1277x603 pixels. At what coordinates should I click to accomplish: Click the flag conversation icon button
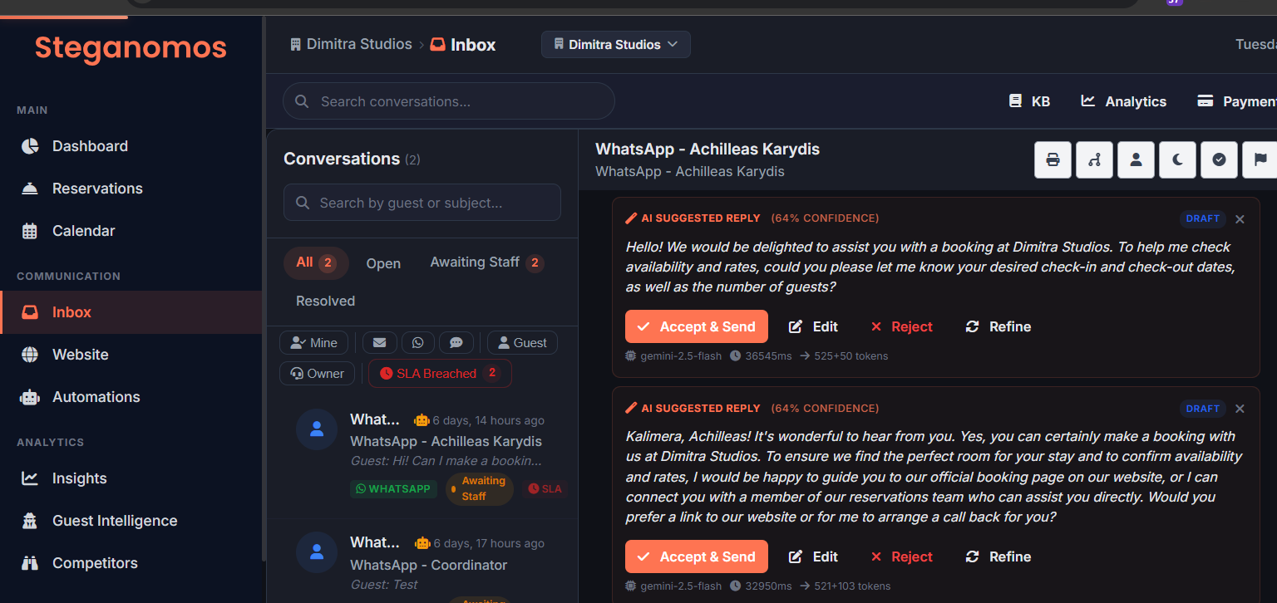click(1260, 159)
